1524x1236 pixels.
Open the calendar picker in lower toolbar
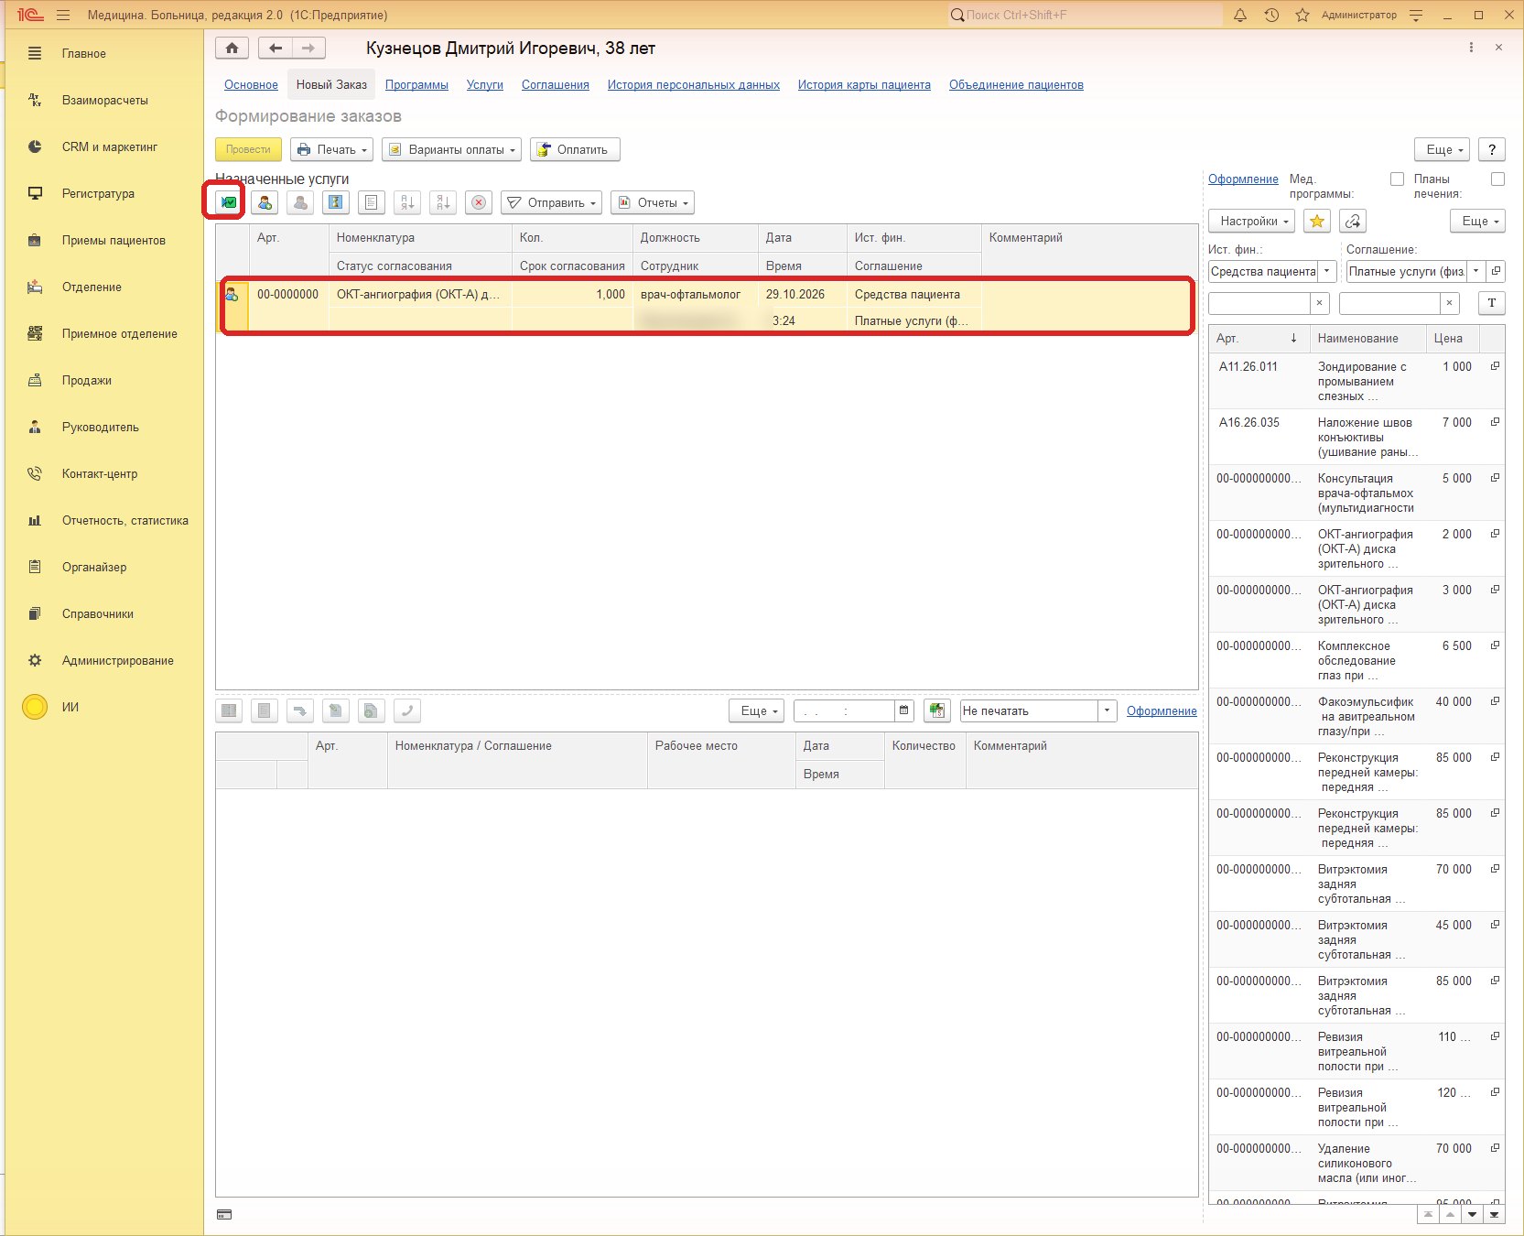coord(904,710)
